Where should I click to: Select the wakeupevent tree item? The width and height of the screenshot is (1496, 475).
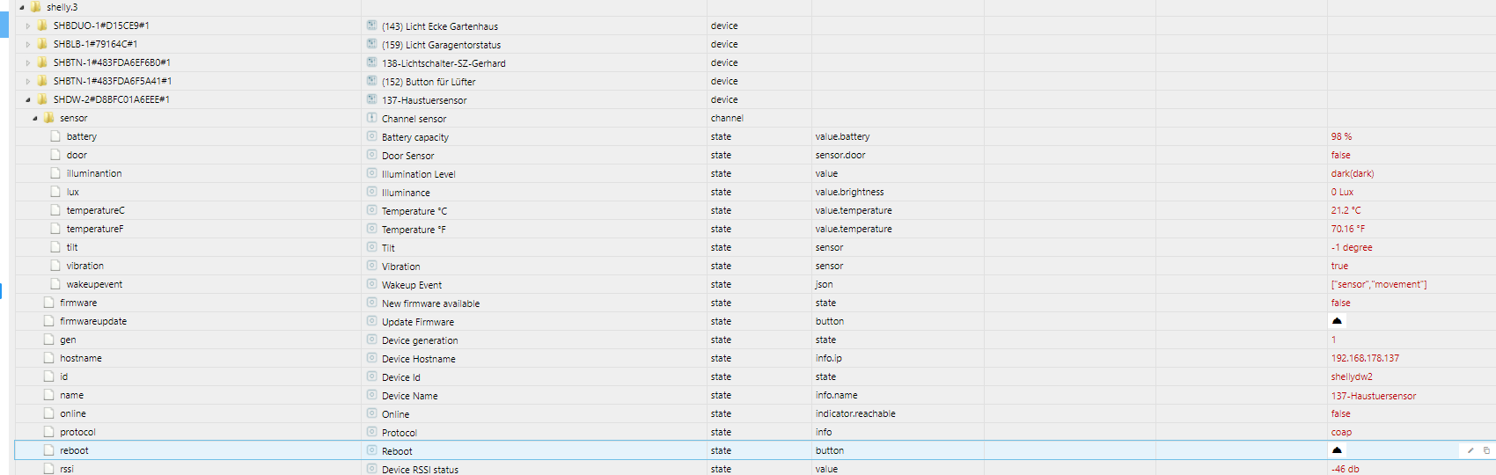(94, 284)
